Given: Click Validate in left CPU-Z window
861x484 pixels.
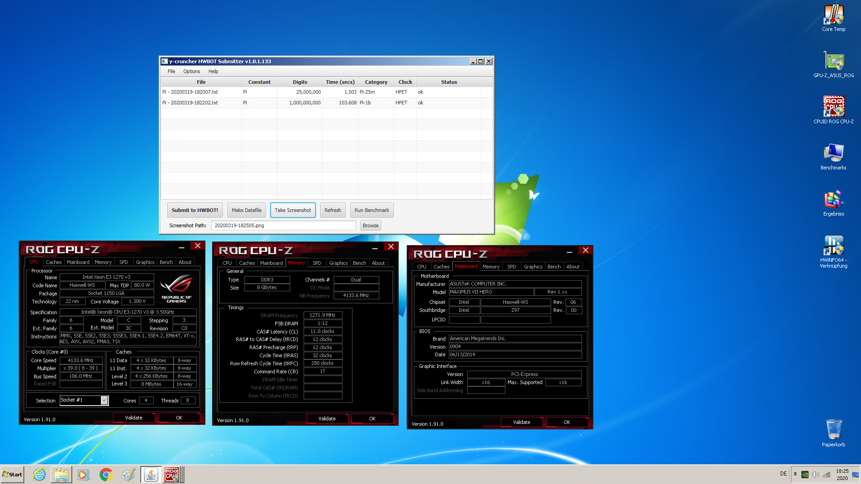Looking at the screenshot, I should (134, 418).
